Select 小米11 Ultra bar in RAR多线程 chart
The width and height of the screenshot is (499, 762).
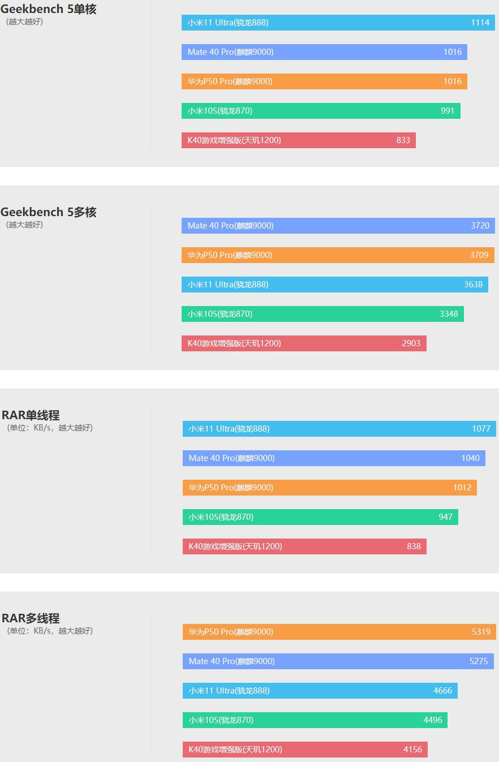(320, 691)
